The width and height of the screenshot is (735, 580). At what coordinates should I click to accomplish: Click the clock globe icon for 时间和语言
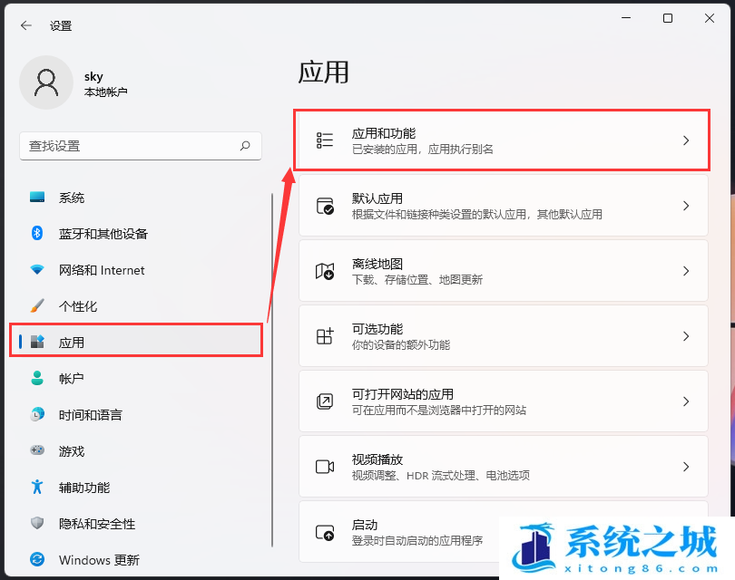tap(37, 414)
